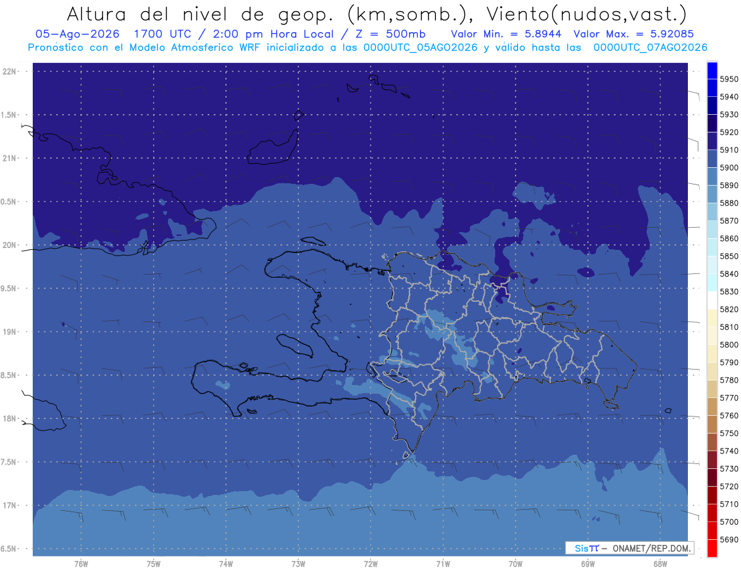Click the legend swatch between 5900 and 5890
Viewport: 741px width, 572px height.
(712, 176)
